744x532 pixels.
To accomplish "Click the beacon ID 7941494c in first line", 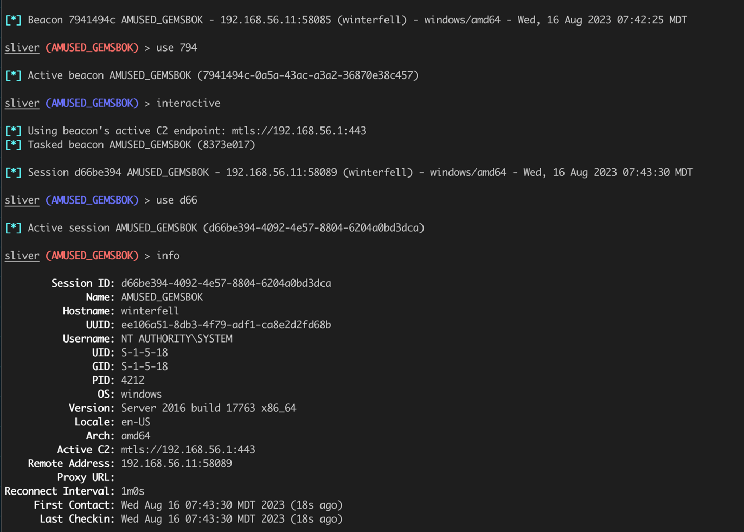I will [92, 20].
